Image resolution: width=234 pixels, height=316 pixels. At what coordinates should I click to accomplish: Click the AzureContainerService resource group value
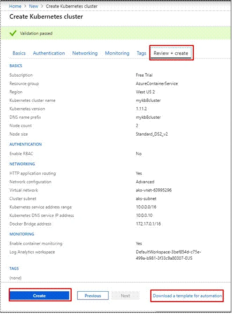[x=157, y=84]
